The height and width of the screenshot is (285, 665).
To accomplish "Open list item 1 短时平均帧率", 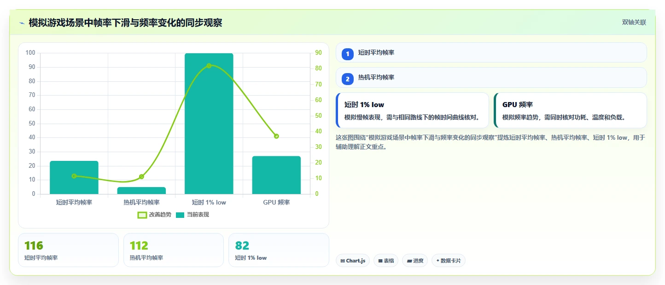I will pos(491,52).
